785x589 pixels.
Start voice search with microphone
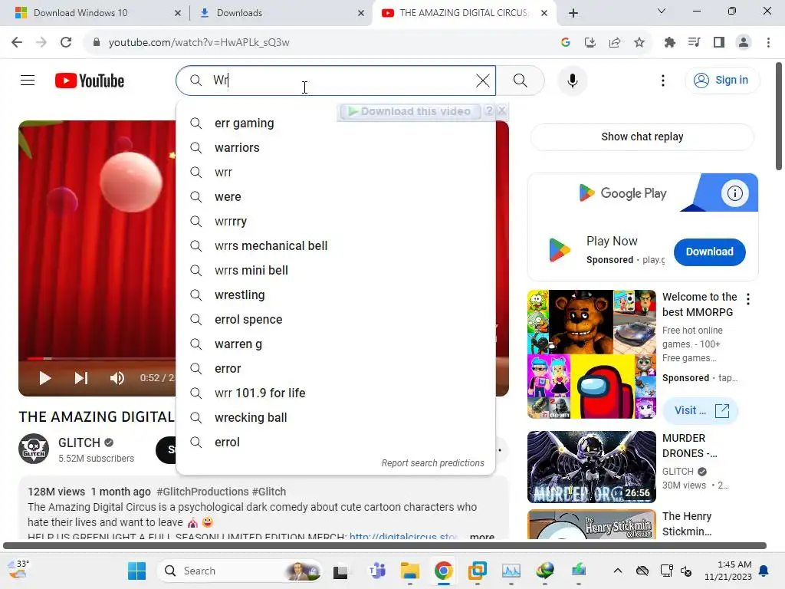tap(572, 80)
